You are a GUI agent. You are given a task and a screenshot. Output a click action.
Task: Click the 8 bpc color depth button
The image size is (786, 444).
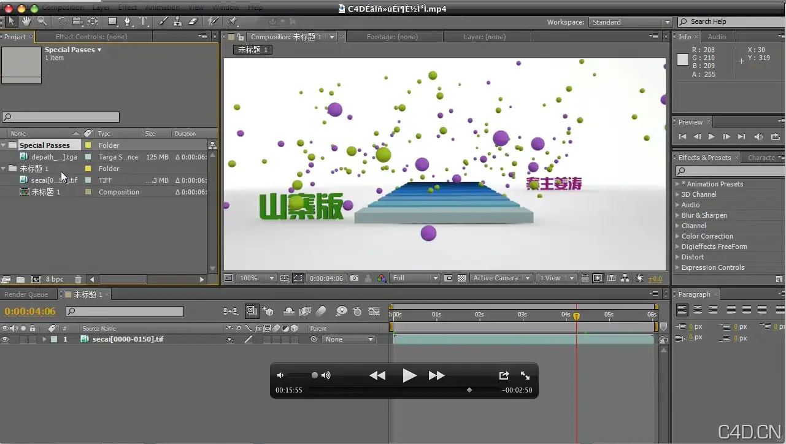click(55, 280)
